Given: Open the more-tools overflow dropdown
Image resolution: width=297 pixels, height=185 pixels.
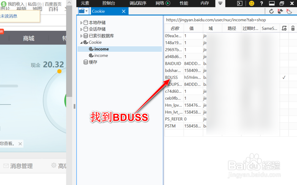Looking at the screenshot, I should [220, 3].
